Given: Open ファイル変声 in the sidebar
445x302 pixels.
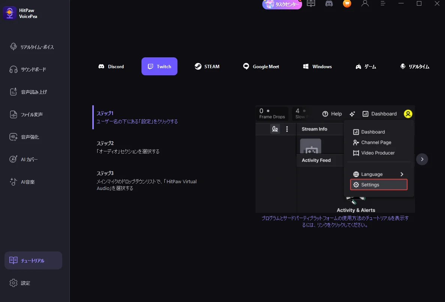Looking at the screenshot, I should pos(33,114).
